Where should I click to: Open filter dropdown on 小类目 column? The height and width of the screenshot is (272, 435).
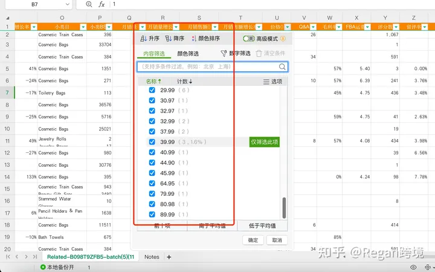click(x=84, y=27)
